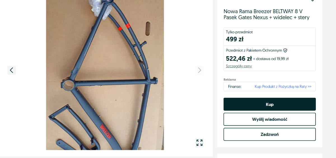The height and width of the screenshot is (158, 336).
Task: Show the next photo with right arrow
Action: tap(199, 70)
